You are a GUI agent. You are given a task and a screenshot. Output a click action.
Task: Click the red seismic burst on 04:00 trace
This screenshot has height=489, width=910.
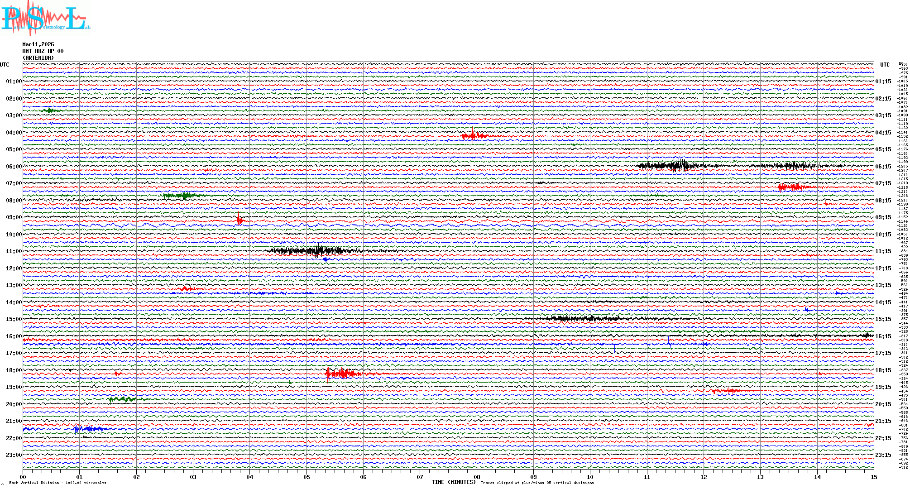tap(473, 135)
